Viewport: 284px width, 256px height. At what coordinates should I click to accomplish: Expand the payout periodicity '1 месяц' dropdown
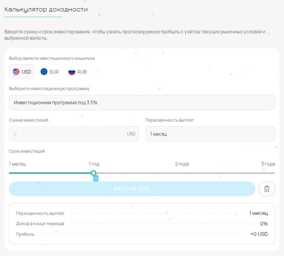(x=210, y=134)
